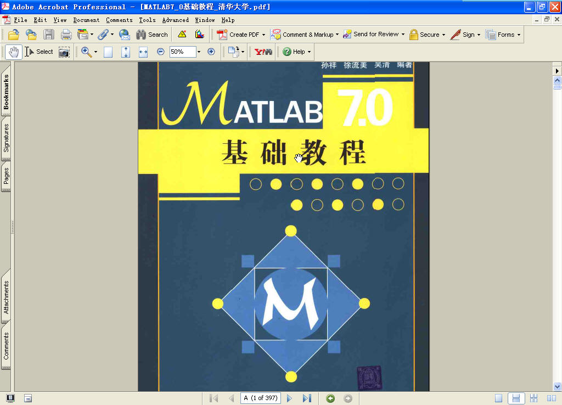Screen dimensions: 562x405
Task: Click the zoom out minus button
Action: tap(161, 52)
